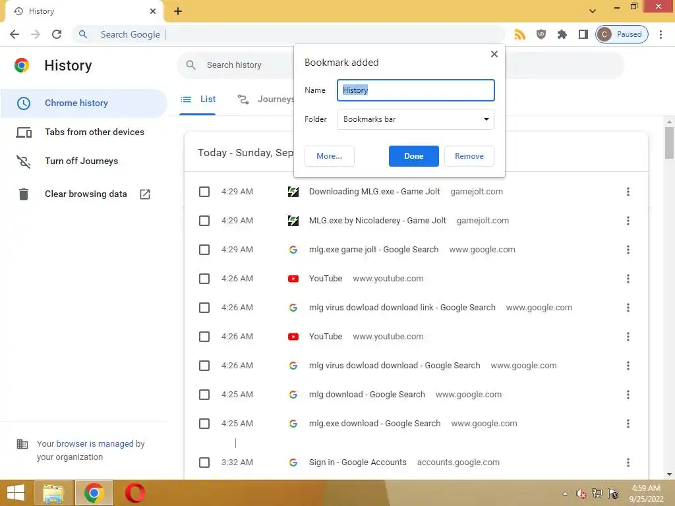Image resolution: width=675 pixels, height=506 pixels.
Task: Click Game Jolt favicon of Downloading MLG.exe
Action: 293,192
